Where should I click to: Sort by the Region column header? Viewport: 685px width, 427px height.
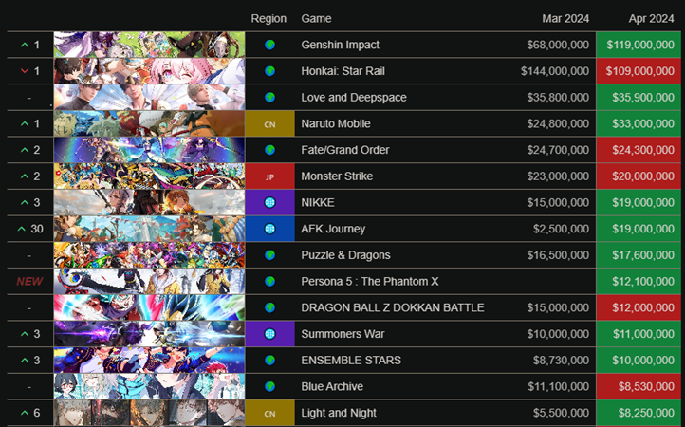click(x=268, y=18)
